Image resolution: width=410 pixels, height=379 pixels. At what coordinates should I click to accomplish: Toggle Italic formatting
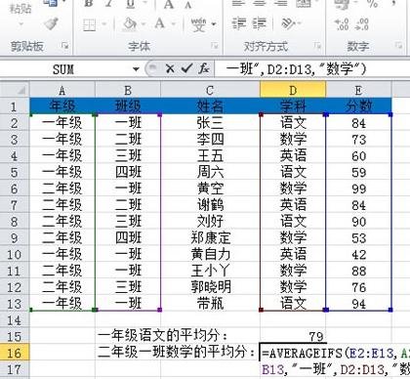pyautogui.click(x=108, y=4)
